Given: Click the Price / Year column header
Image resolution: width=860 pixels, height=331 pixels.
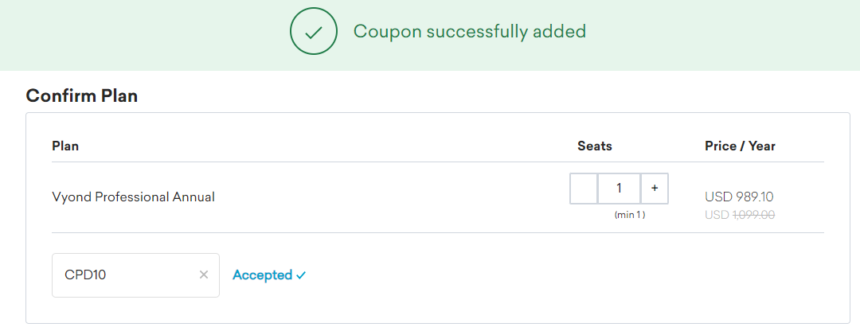Looking at the screenshot, I should point(740,146).
